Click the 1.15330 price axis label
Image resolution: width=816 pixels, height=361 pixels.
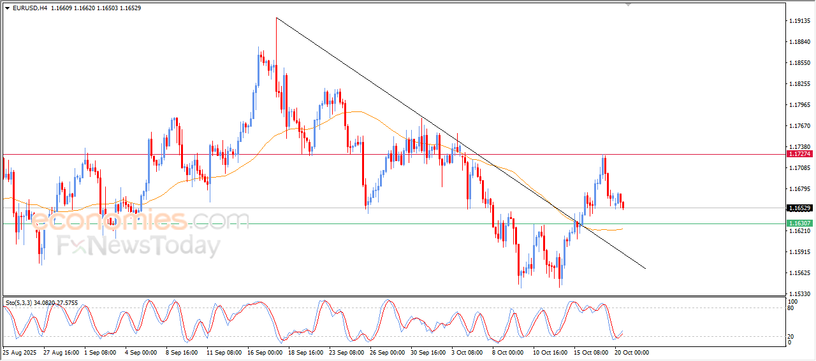point(799,294)
